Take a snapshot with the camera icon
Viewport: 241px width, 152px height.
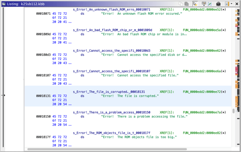pos(218,3)
